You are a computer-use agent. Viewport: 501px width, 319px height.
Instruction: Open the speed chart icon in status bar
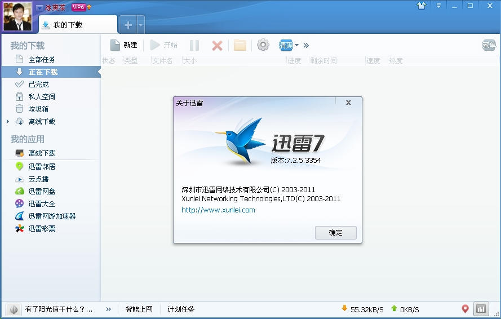tap(481, 309)
